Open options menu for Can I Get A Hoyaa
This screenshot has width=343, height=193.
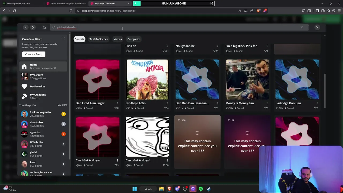click(x=117, y=160)
